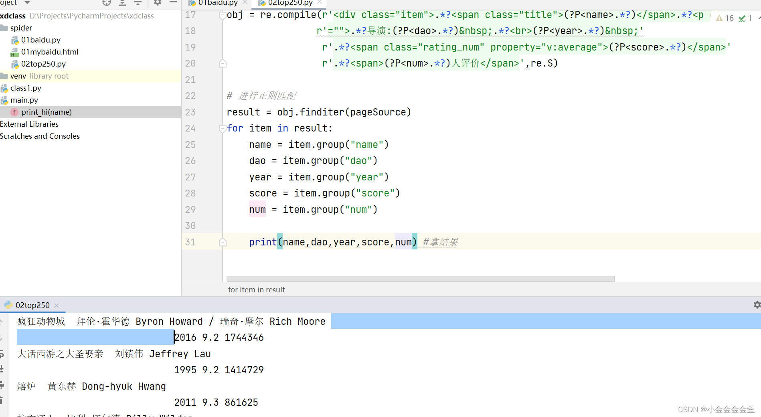Viewport: 761px width, 417px height.
Task: Click the Select Opened File crosshair icon
Action: tap(106, 2)
